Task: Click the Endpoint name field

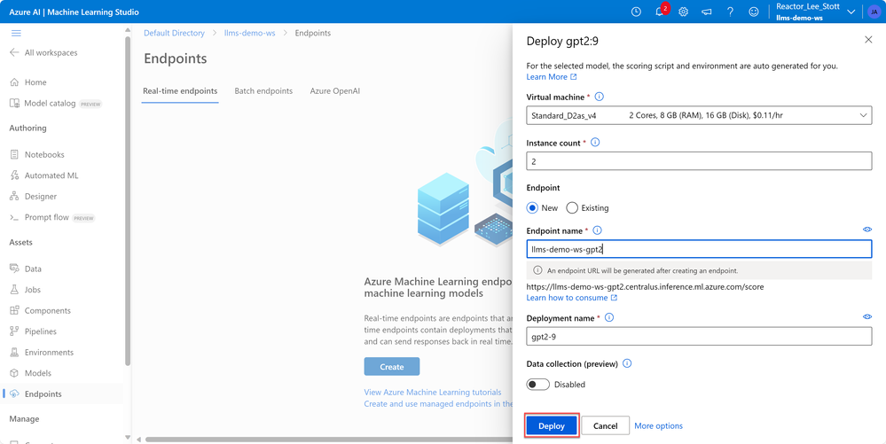Action: [x=699, y=248]
